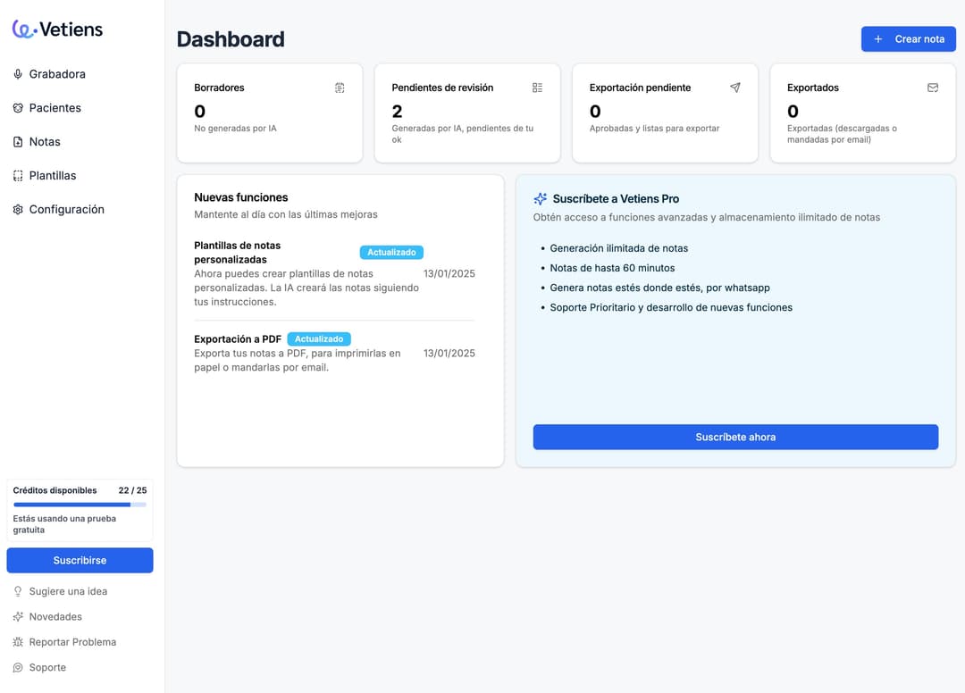Click the Exportación pendiente paper-plane icon

[x=734, y=88]
